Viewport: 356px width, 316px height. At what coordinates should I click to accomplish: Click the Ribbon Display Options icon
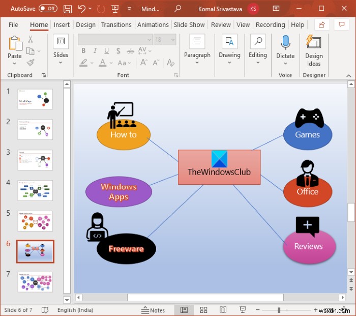click(276, 9)
